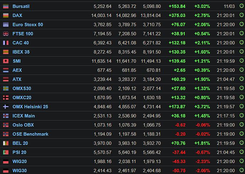Open the ATX index link
Screen dimensions: 245x174
17,79
